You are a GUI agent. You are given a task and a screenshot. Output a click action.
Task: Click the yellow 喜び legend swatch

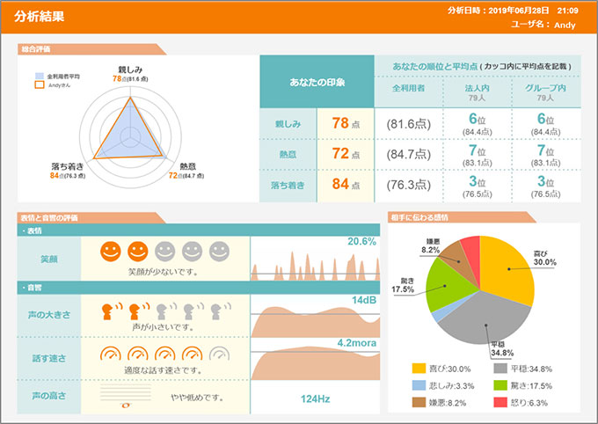point(419,369)
